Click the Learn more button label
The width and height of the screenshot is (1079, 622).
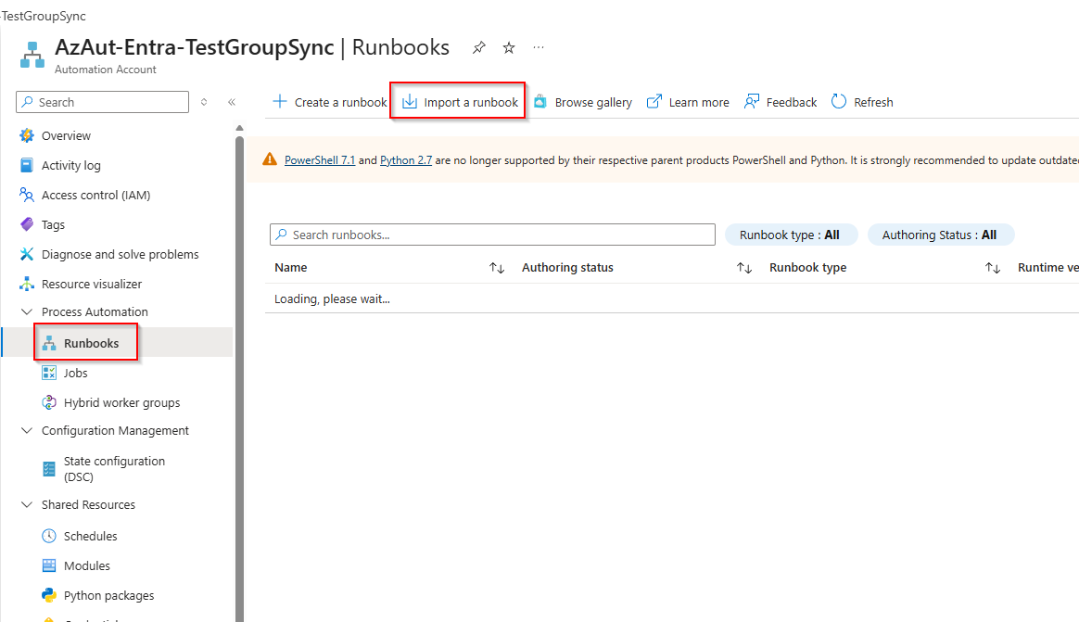[698, 102]
